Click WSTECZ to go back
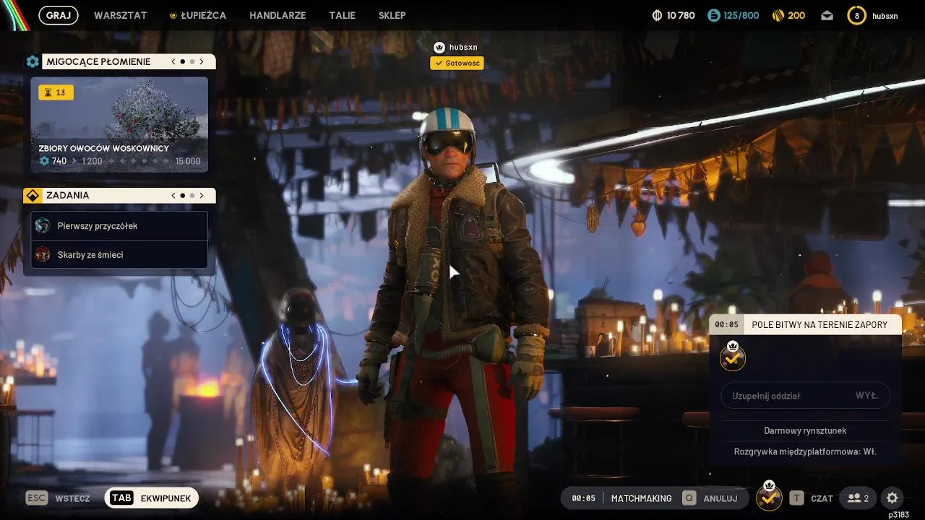This screenshot has width=925, height=520. point(72,498)
